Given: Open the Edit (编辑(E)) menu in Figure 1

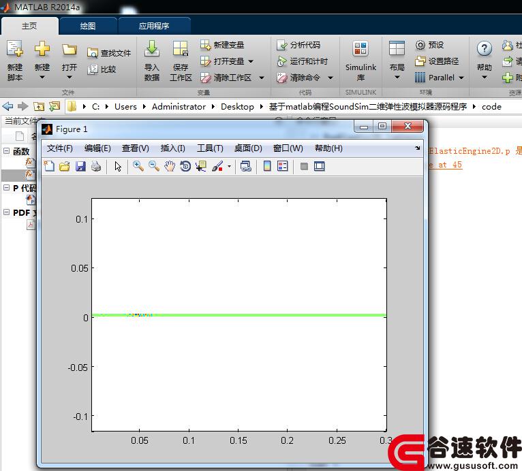Looking at the screenshot, I should pos(97,148).
